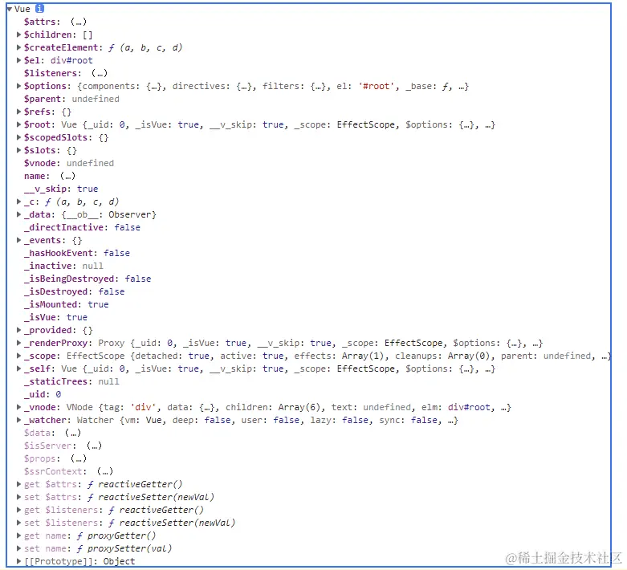Expand the $options object
Screen dimensions: 627x570
pyautogui.click(x=18, y=86)
